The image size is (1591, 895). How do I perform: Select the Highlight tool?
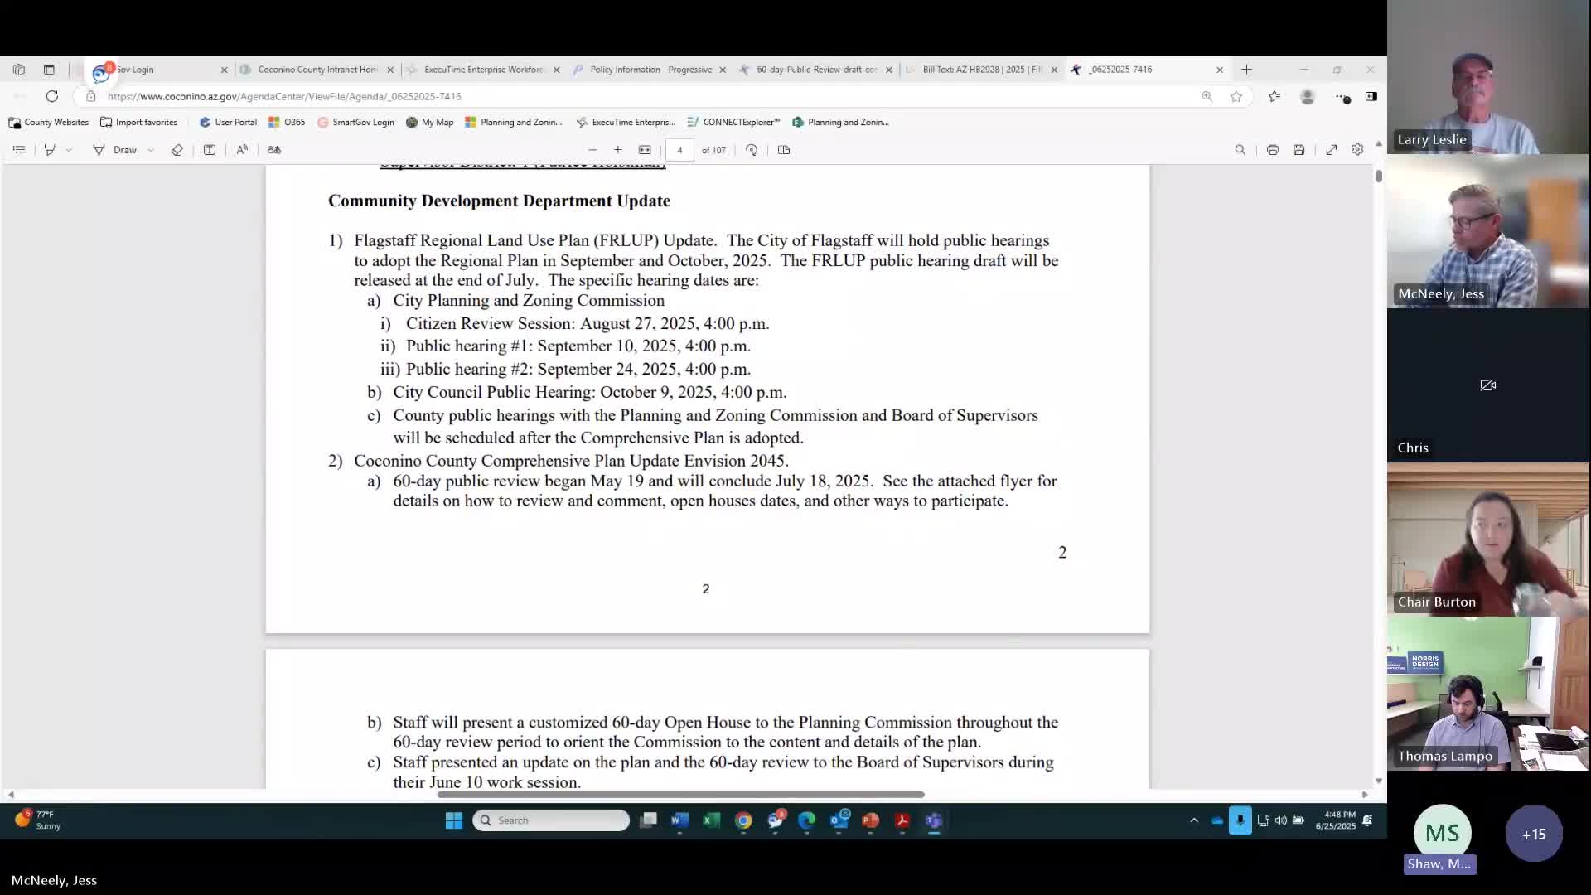50,150
